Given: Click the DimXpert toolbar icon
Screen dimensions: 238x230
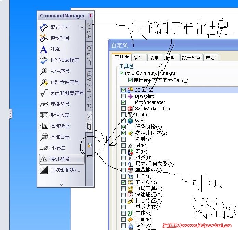Looking at the screenshot, I should click(x=130, y=96).
